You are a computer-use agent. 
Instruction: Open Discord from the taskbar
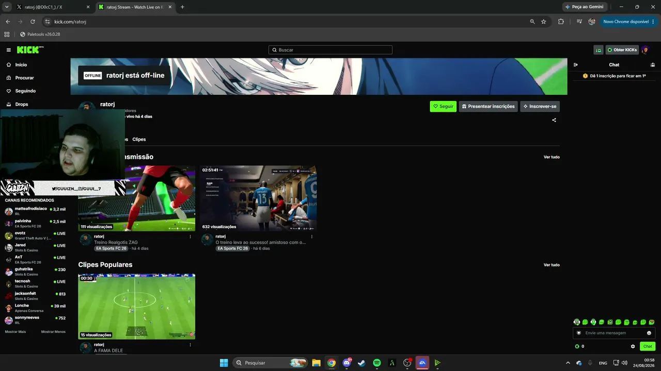tap(347, 363)
